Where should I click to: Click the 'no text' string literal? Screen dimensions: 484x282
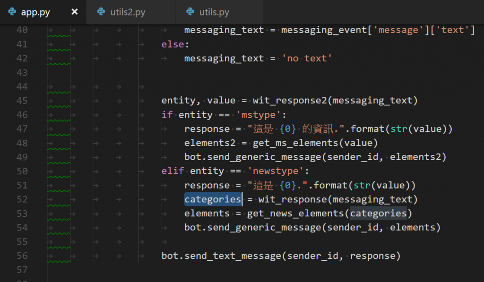(x=307, y=58)
